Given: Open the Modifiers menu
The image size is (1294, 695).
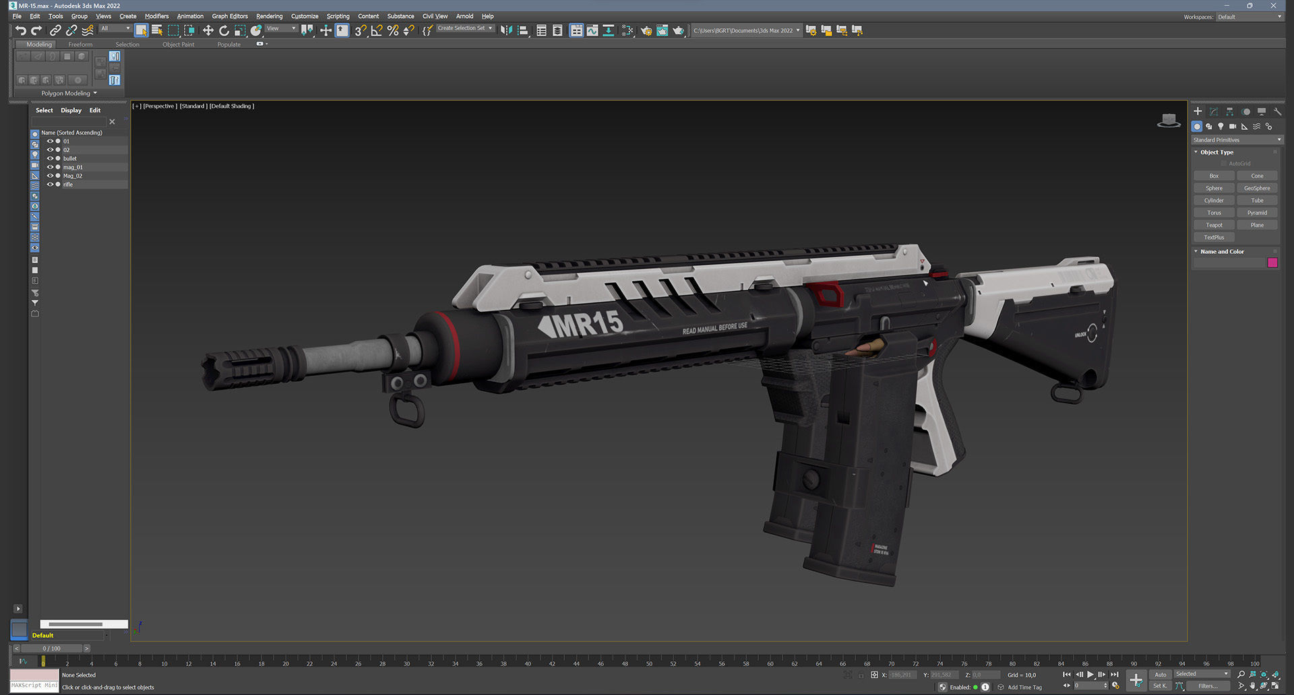Looking at the screenshot, I should click(x=156, y=16).
